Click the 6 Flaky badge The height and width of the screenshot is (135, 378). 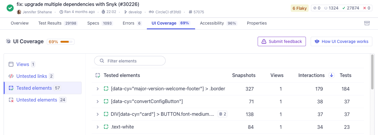[299, 8]
